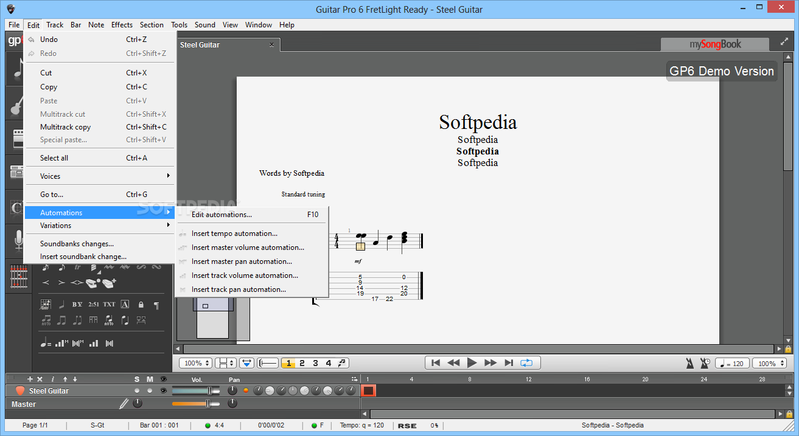Toggle the loop playback button
Image resolution: width=799 pixels, height=436 pixels.
tap(526, 363)
